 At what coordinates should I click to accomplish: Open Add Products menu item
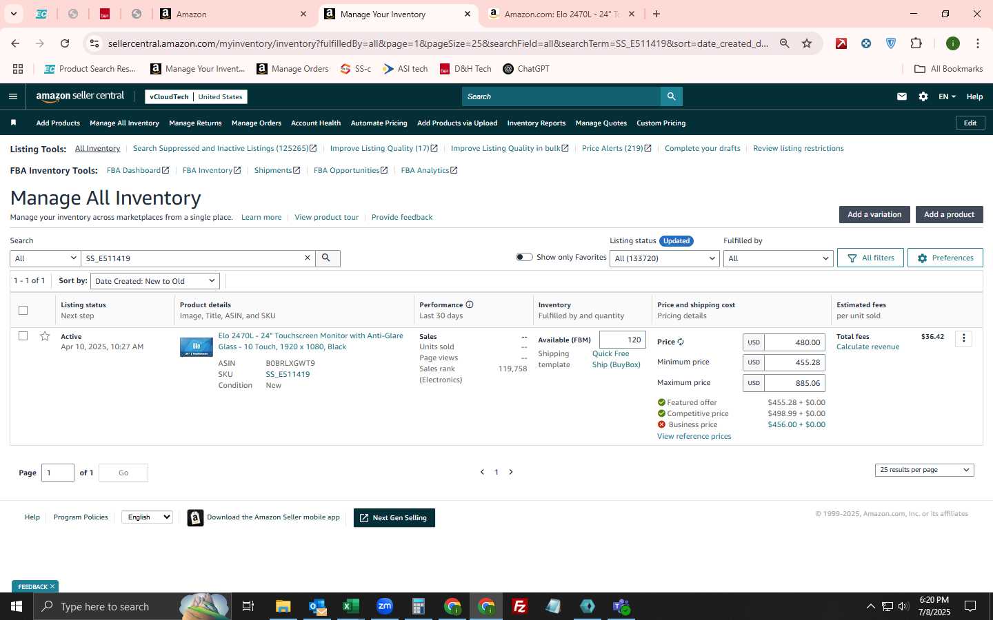[58, 123]
